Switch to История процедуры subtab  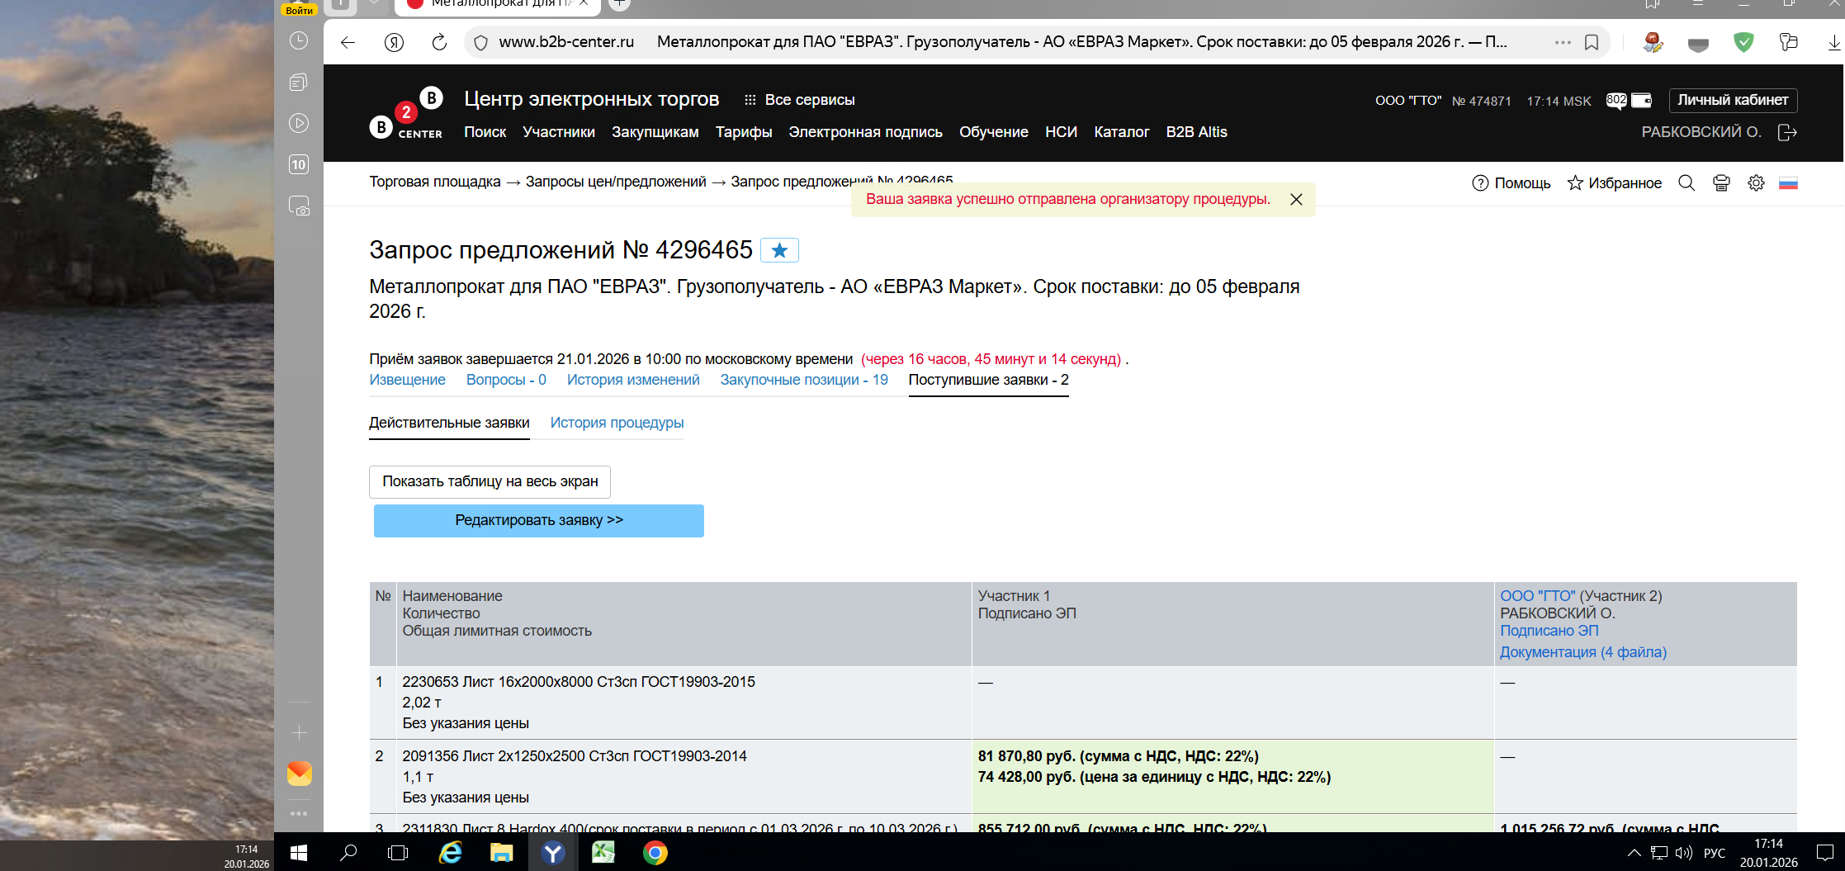tap(617, 423)
